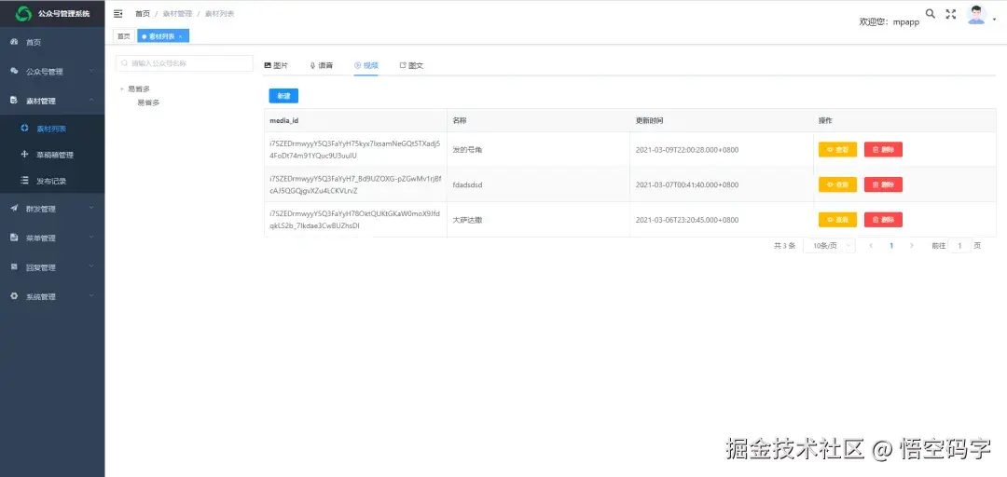
Task: Click the timestamp 2021-03-06T23:20:45.000+0800
Action: 686,220
